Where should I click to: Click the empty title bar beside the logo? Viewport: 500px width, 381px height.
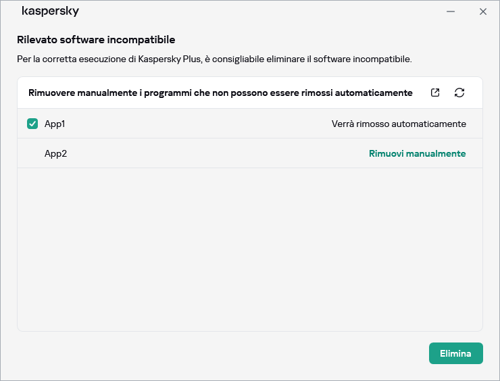point(257,11)
